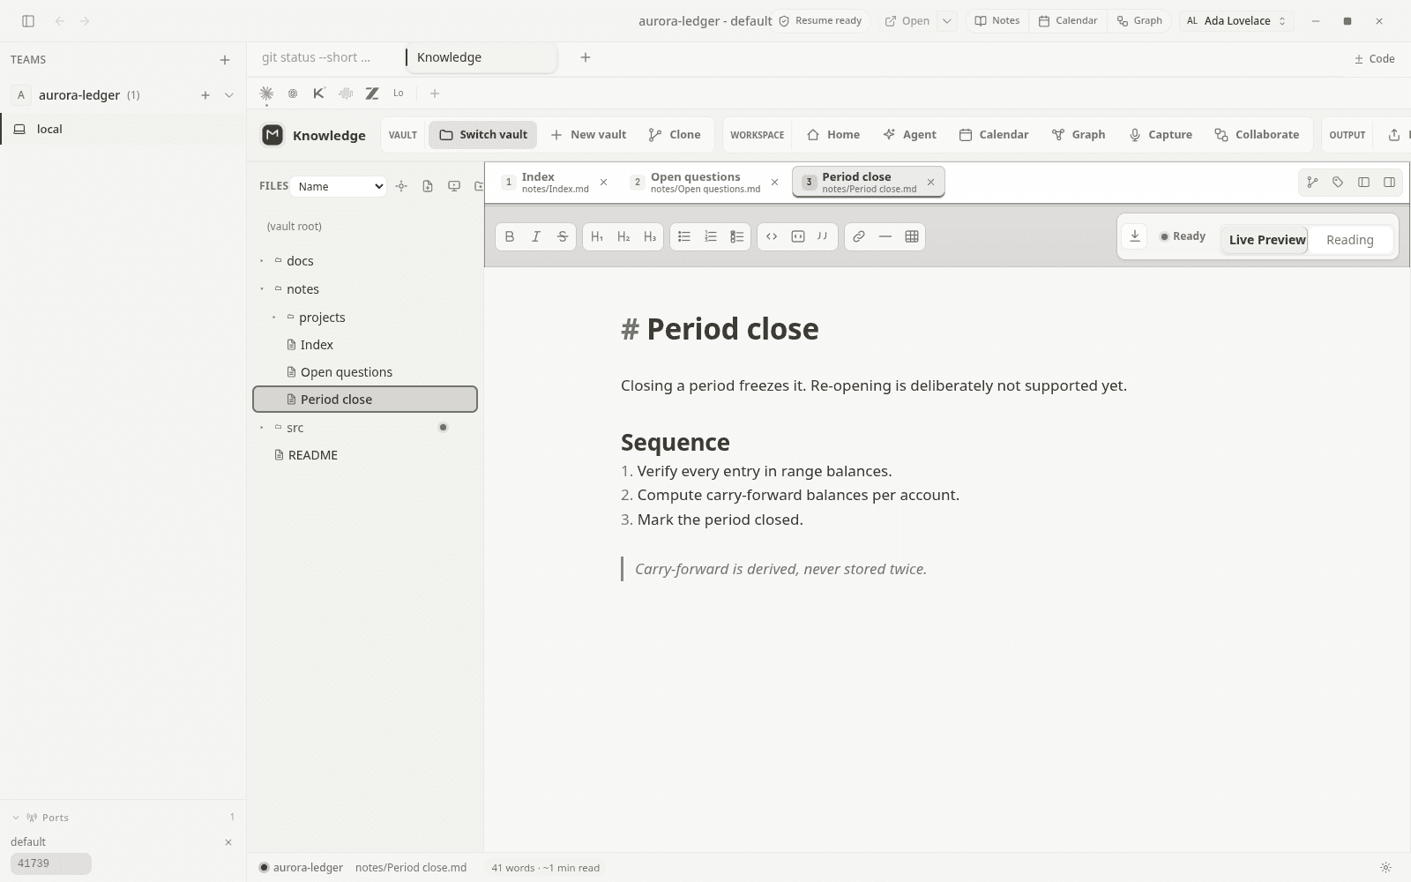Toggle the right panel layout icon

point(1389,183)
